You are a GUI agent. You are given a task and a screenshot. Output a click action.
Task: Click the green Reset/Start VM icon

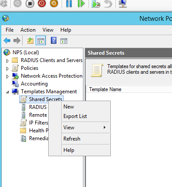click(x=81, y=3)
